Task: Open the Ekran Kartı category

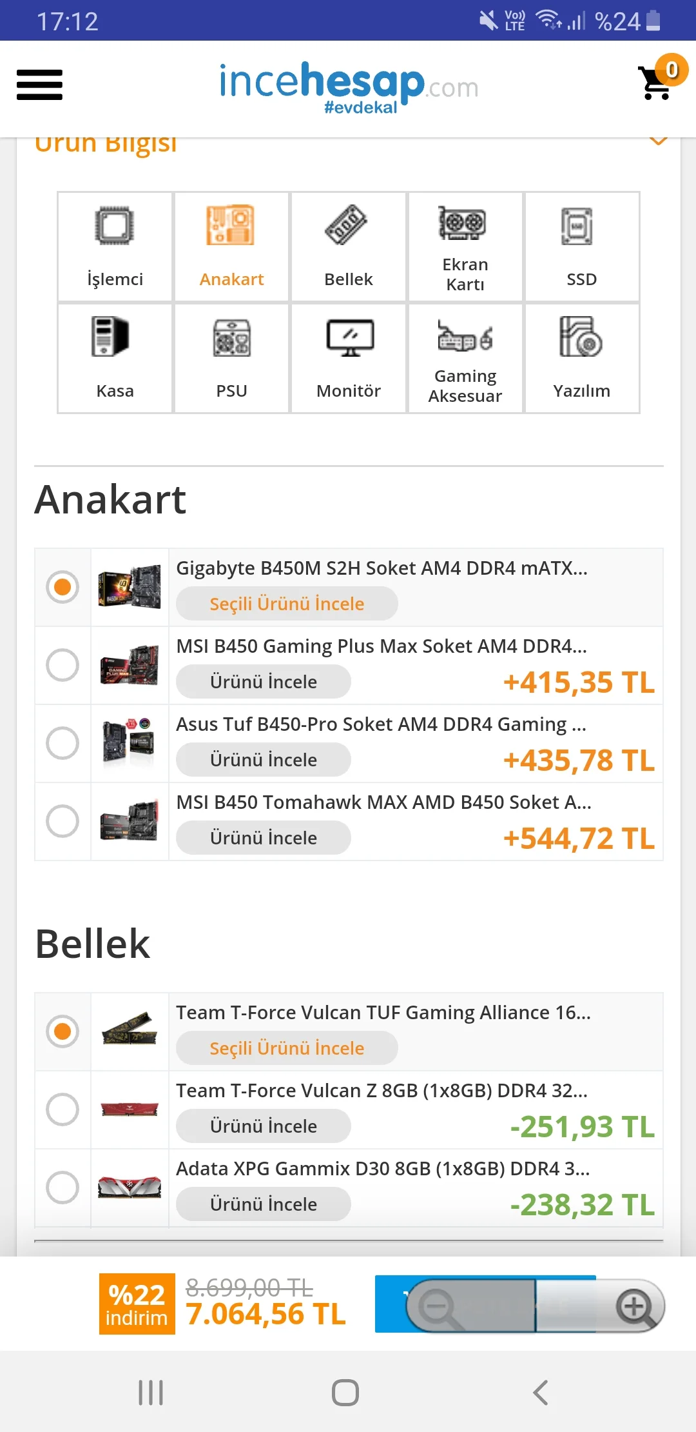Action: tap(465, 246)
